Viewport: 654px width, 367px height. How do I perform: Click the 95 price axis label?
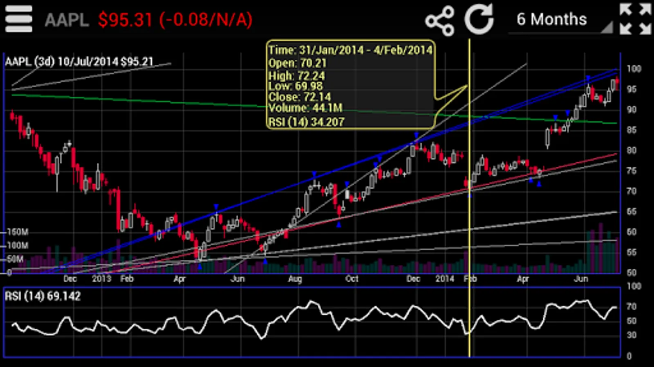click(632, 89)
